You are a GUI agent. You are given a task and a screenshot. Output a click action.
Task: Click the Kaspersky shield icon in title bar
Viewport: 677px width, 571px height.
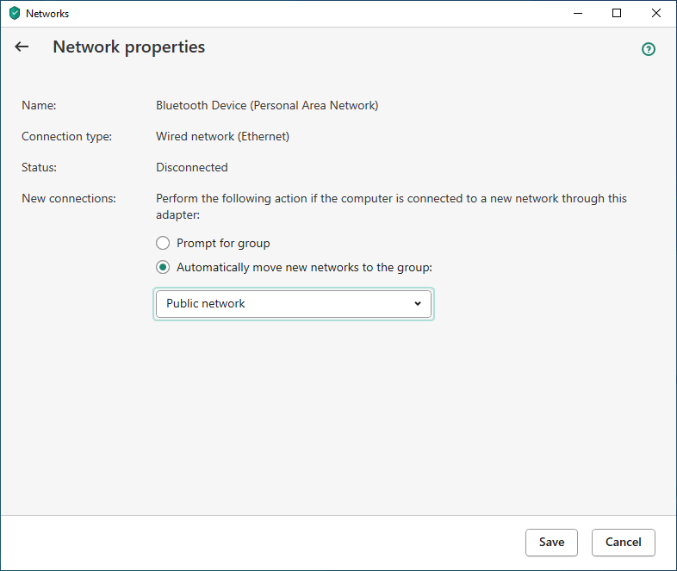point(14,14)
